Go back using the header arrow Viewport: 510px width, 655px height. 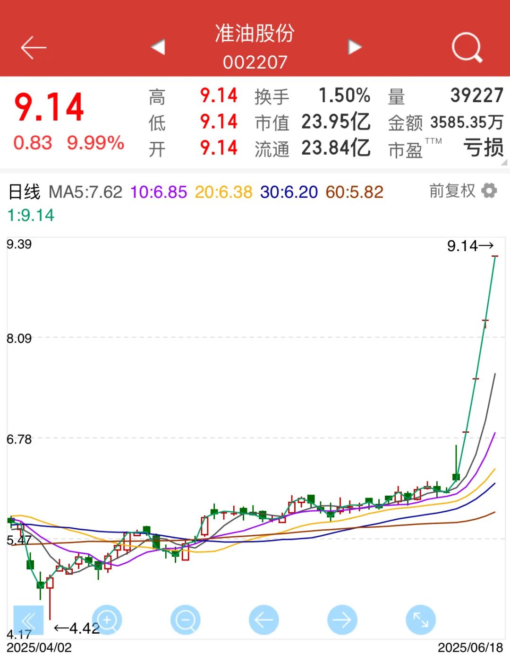(34, 47)
